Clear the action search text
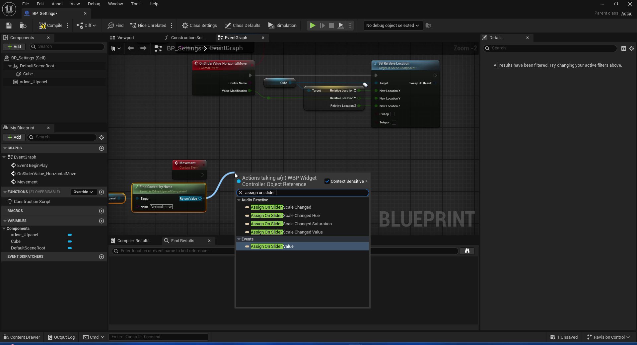 241,193
